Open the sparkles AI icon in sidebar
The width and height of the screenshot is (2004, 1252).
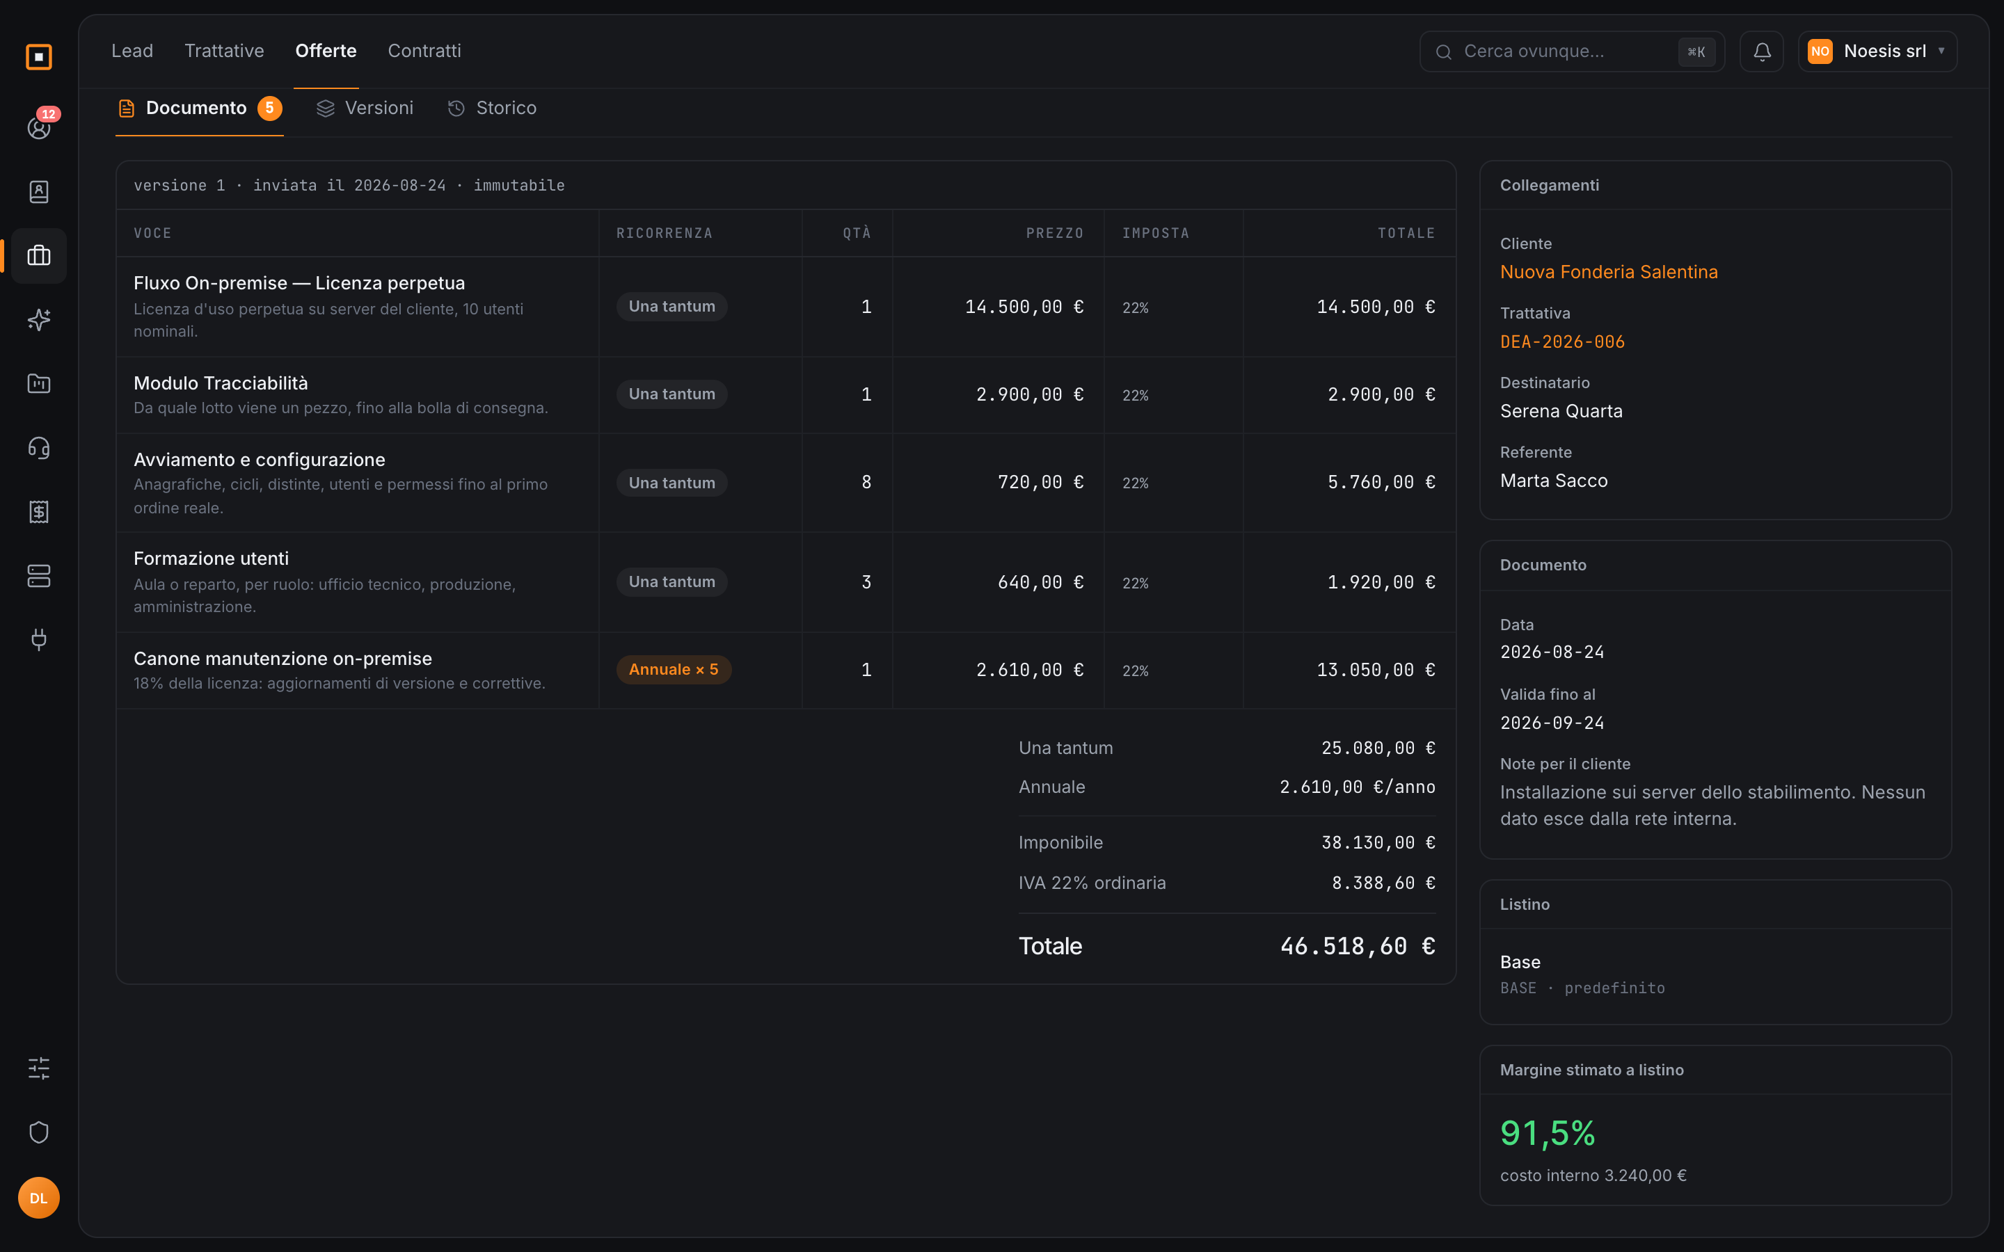point(39,320)
